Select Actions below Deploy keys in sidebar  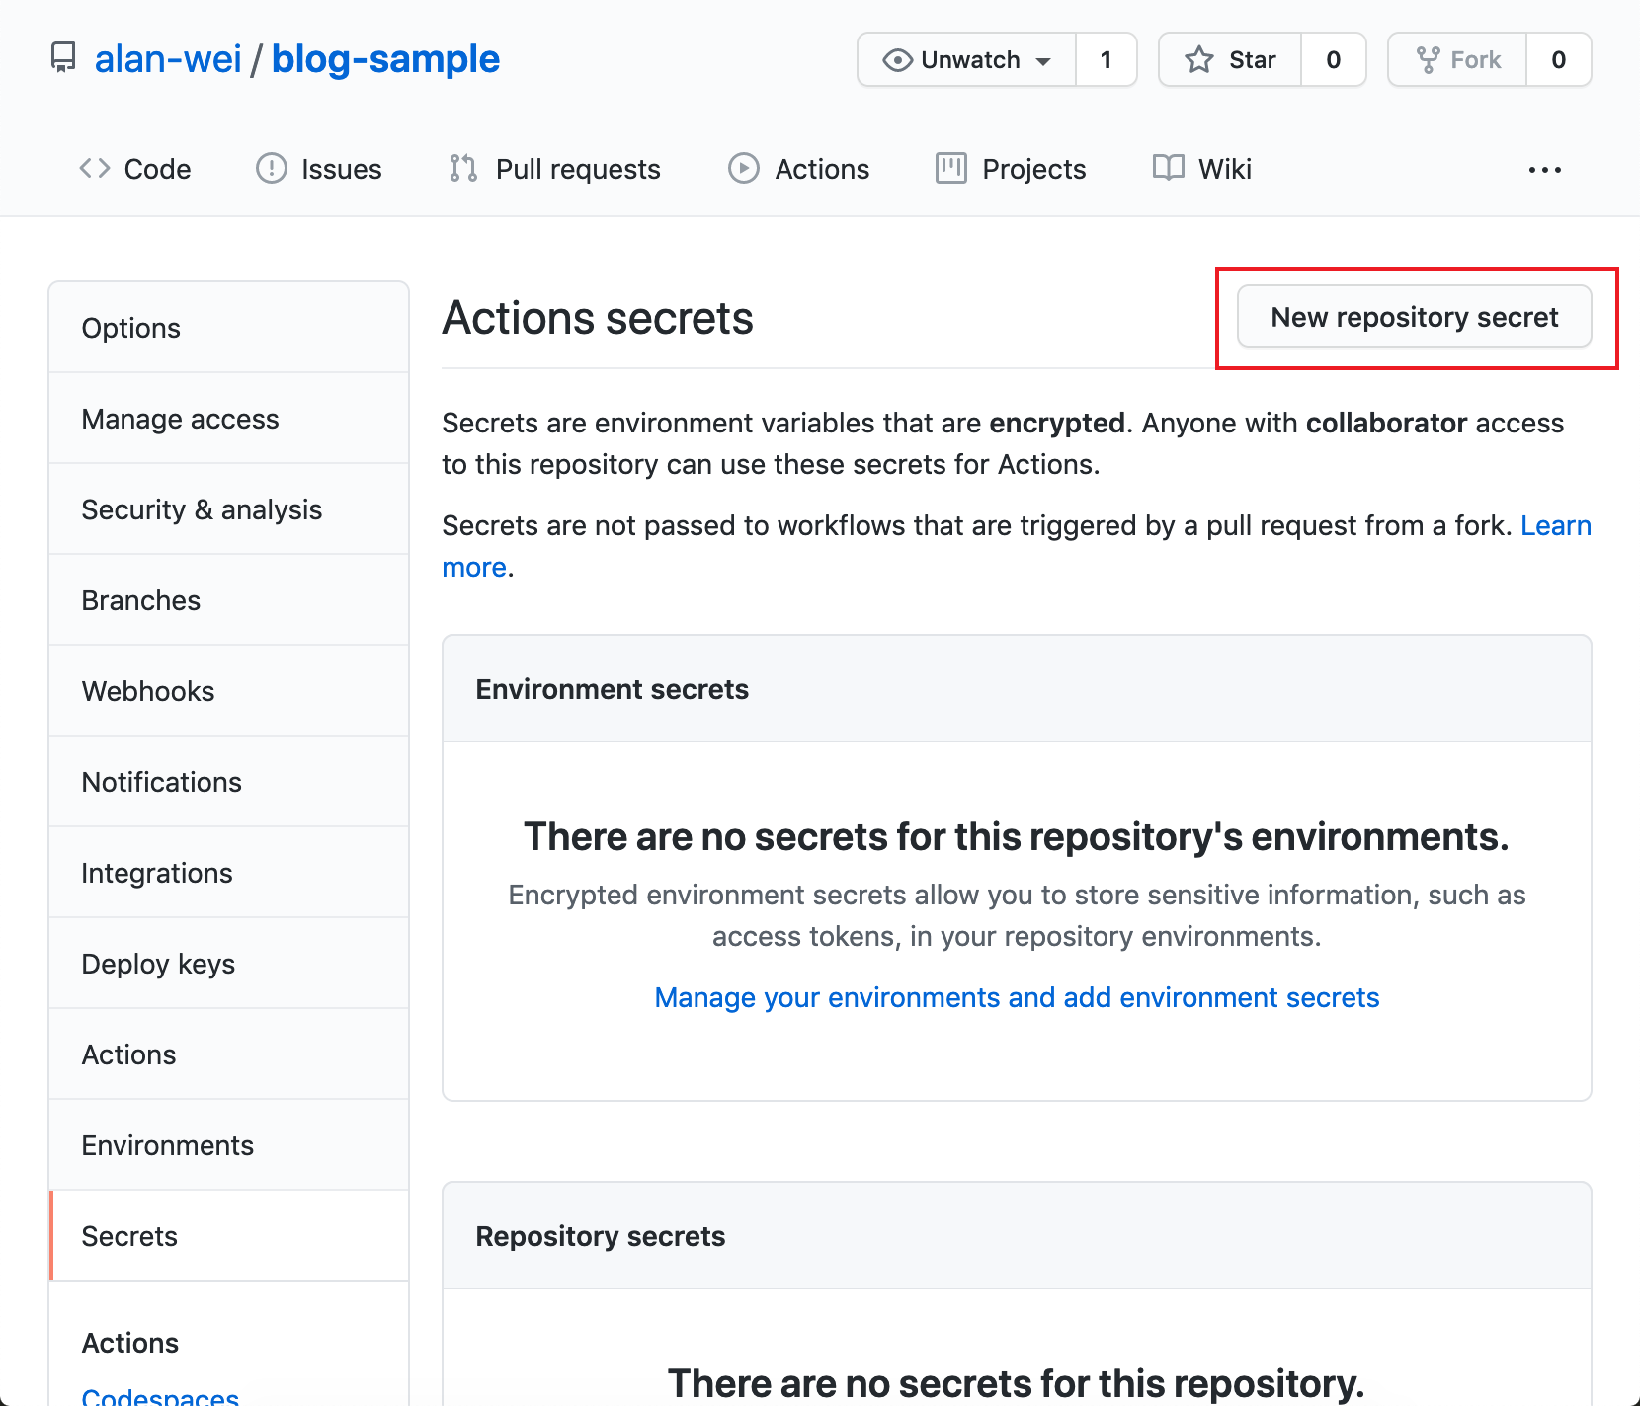coord(229,1054)
